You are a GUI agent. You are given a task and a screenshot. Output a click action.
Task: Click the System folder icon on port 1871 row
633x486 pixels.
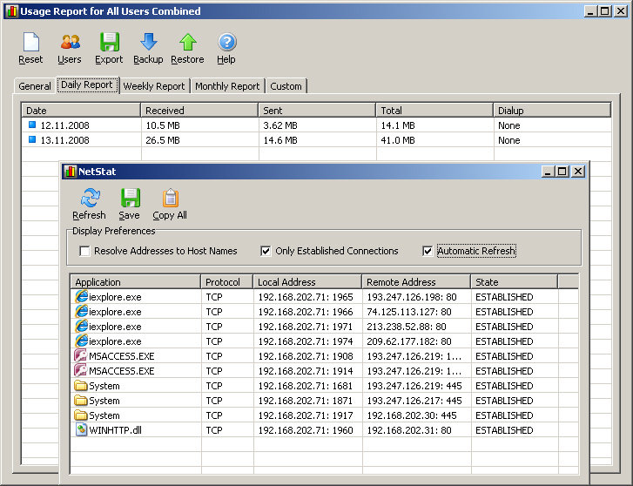point(81,401)
